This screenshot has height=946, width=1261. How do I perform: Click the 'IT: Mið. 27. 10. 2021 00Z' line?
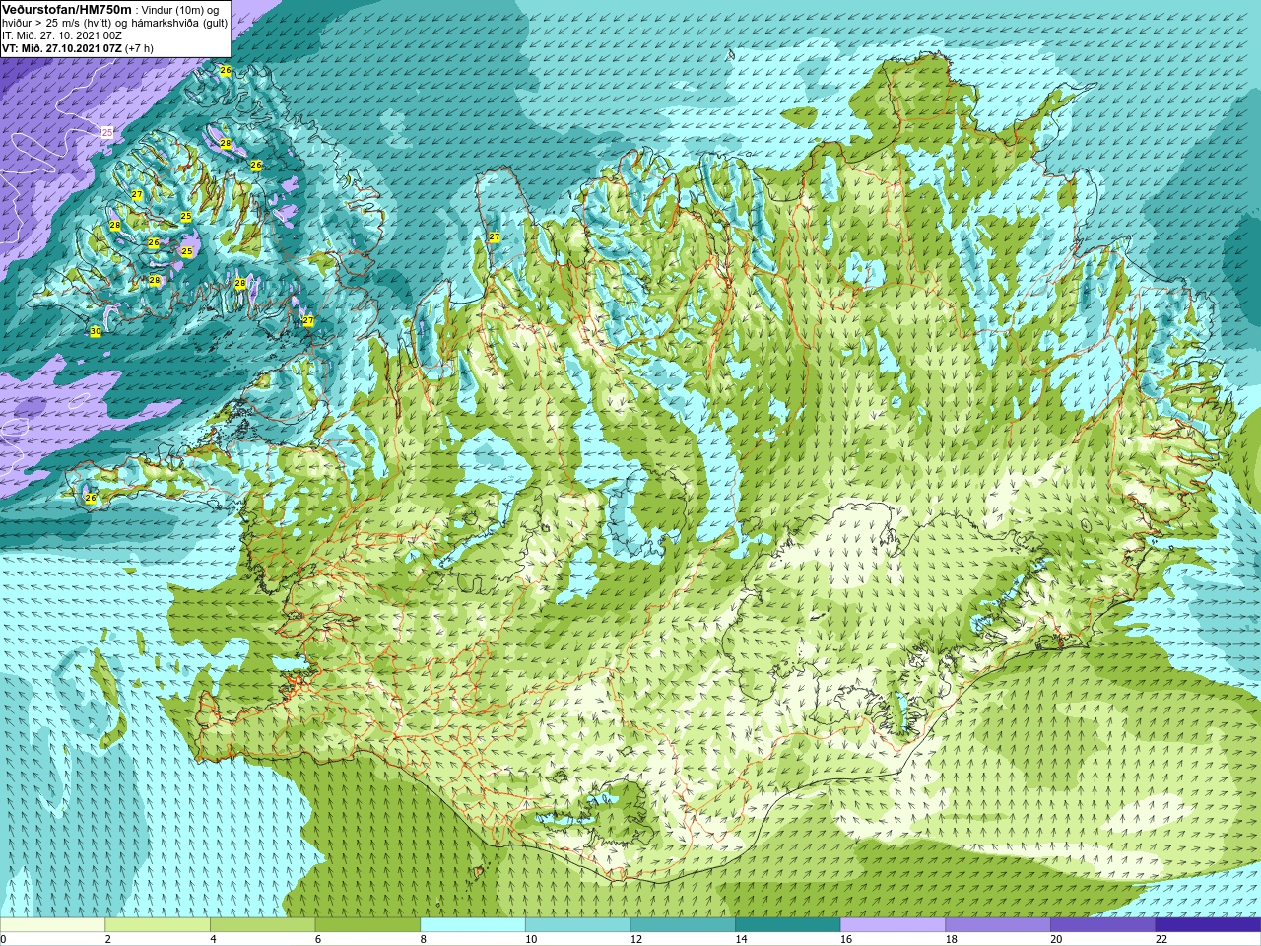click(x=62, y=35)
